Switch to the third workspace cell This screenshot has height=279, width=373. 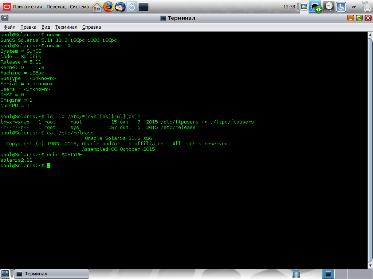coord(353,274)
